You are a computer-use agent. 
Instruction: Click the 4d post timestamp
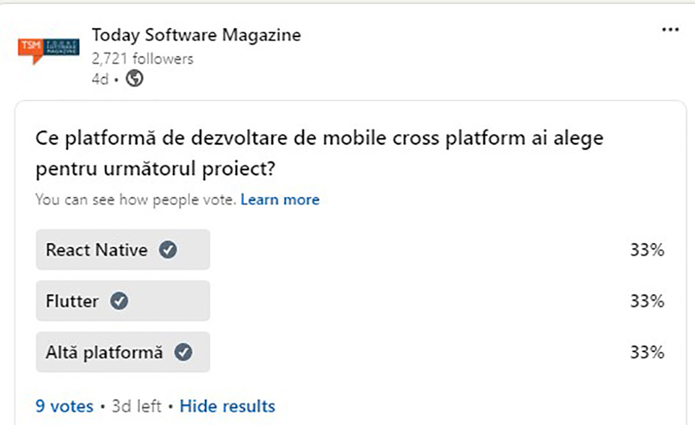coord(100,79)
